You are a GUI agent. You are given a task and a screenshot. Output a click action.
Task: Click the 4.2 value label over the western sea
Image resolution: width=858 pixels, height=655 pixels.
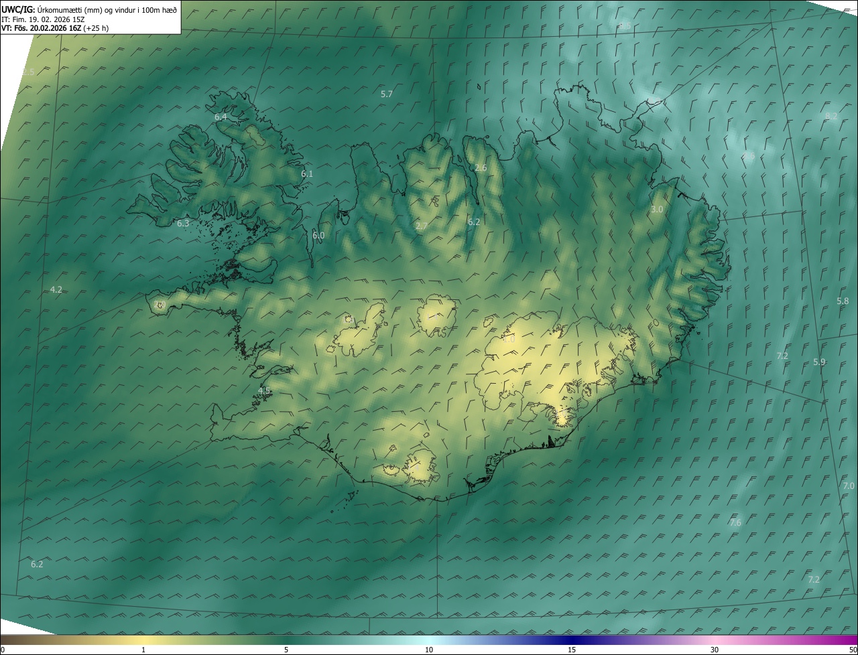click(x=56, y=290)
